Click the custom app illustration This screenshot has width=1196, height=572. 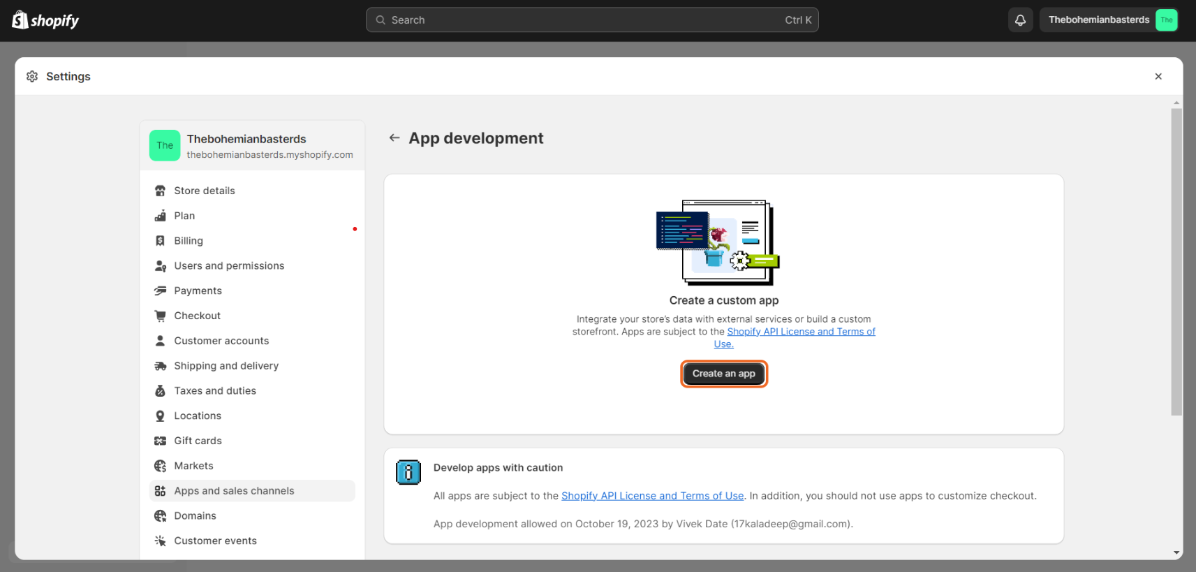[x=718, y=242]
